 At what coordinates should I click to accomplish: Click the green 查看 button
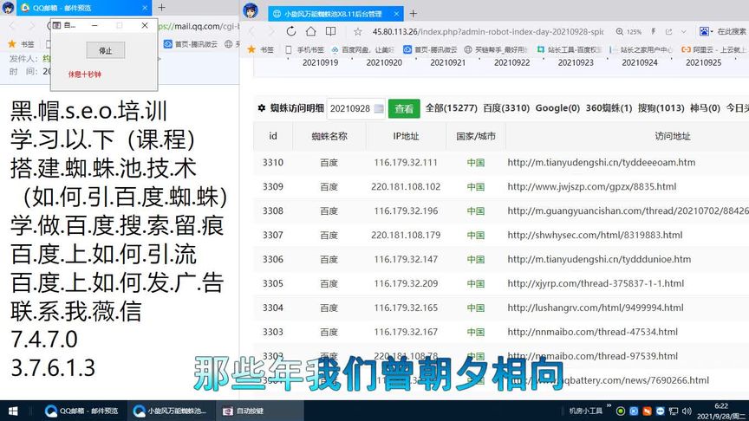404,108
